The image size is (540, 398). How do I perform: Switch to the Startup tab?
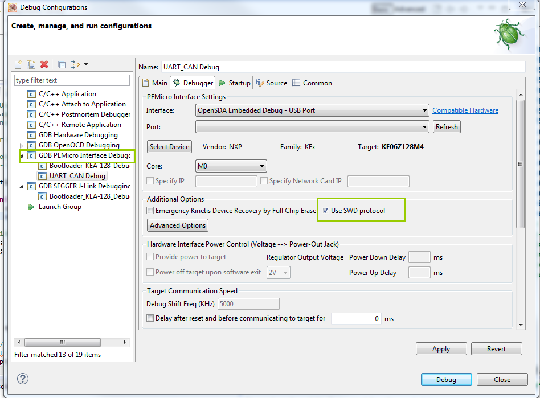click(x=235, y=83)
